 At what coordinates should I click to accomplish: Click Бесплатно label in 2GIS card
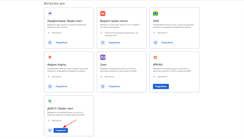[162, 33]
